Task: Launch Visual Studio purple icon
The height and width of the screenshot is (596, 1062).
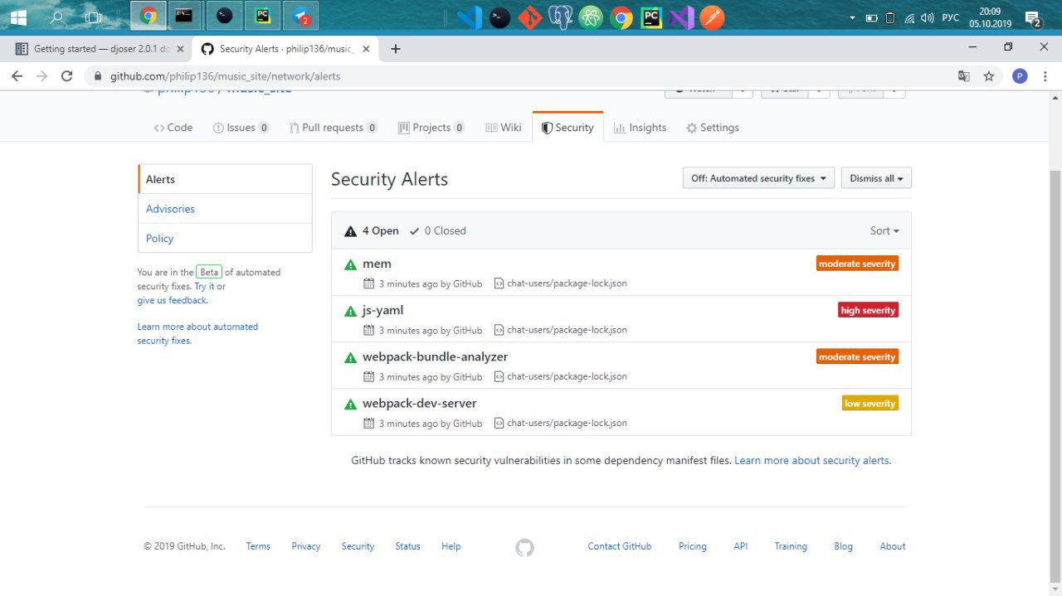Action: (681, 17)
